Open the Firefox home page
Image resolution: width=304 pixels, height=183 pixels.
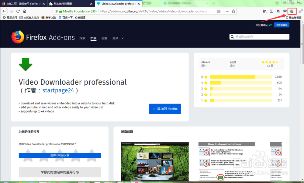coord(25,11)
